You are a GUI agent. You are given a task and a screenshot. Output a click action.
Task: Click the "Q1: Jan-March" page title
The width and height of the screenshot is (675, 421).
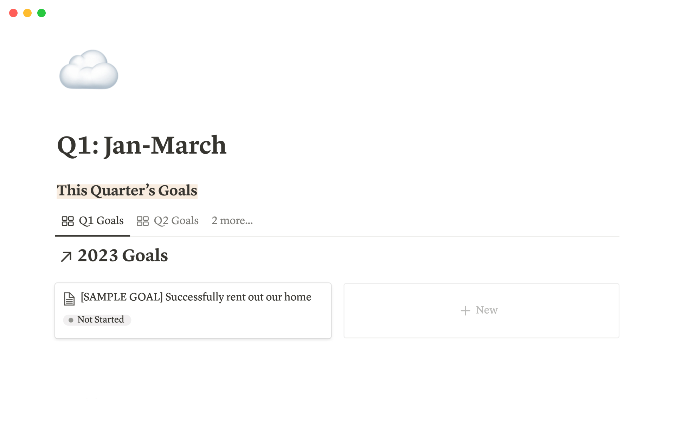pos(142,145)
